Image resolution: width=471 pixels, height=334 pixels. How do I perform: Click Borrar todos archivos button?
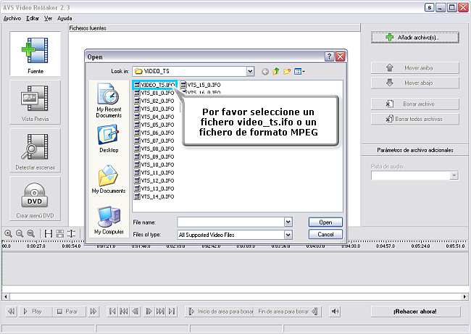point(415,119)
